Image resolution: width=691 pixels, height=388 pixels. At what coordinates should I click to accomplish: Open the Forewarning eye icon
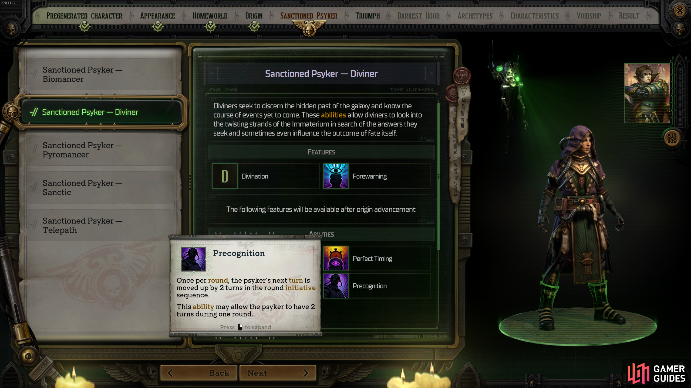pos(336,176)
